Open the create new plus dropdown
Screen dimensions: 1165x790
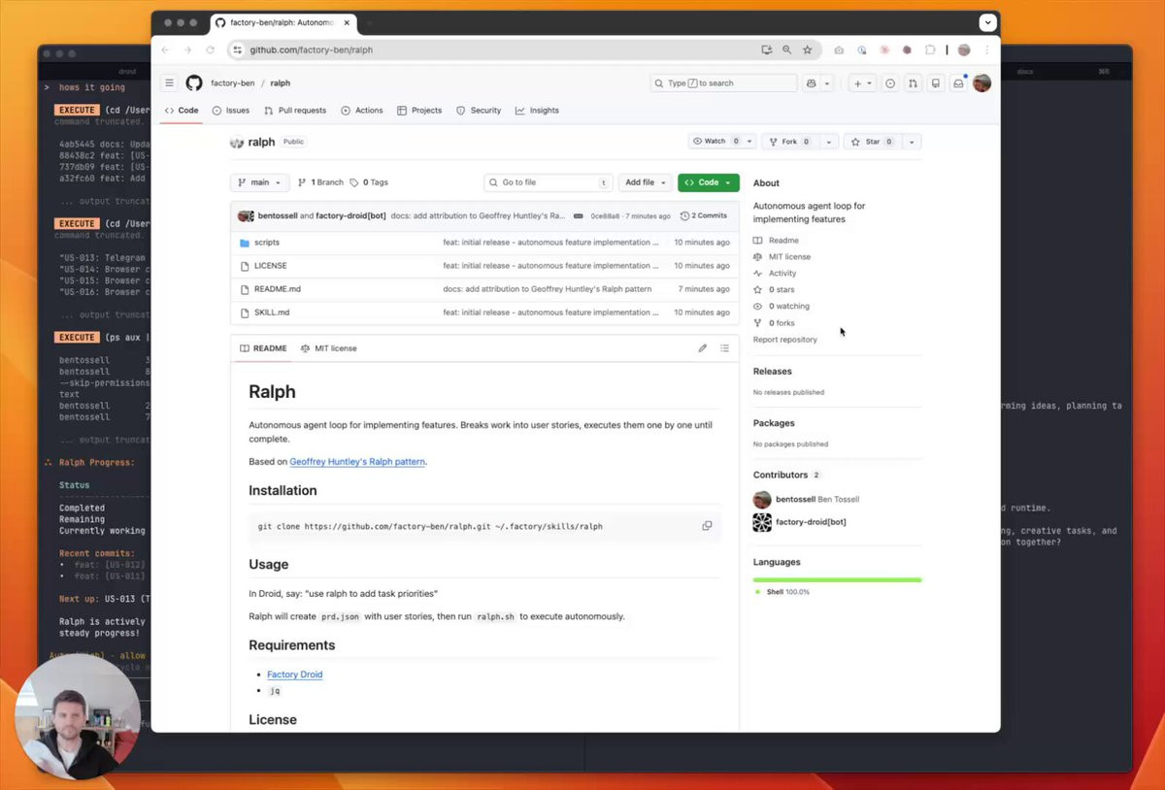click(x=862, y=83)
